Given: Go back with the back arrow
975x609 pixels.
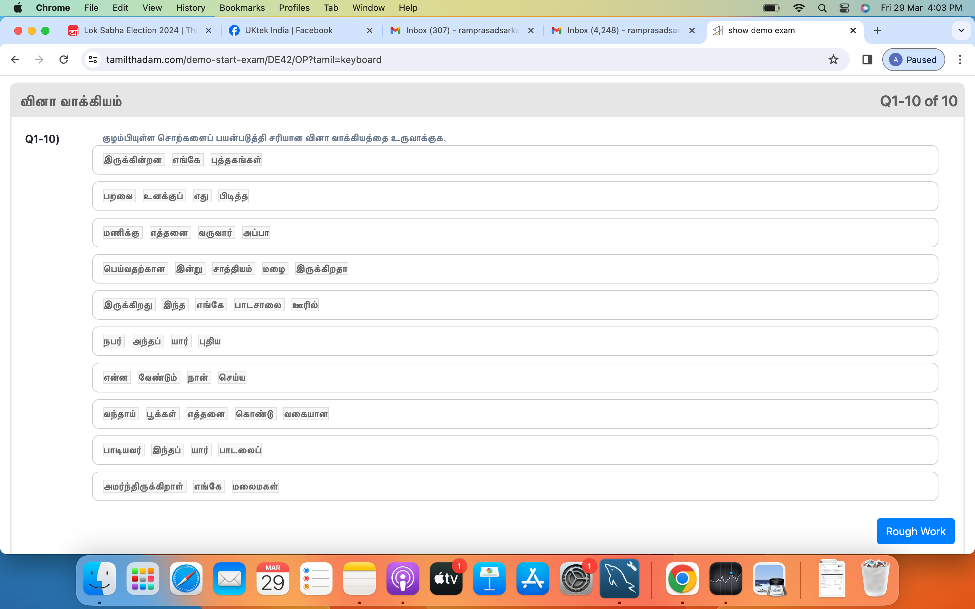Looking at the screenshot, I should (15, 60).
